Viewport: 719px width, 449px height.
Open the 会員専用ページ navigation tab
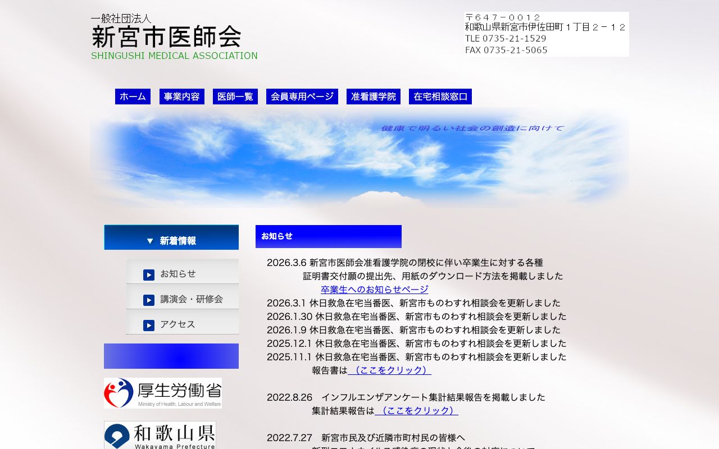(302, 96)
